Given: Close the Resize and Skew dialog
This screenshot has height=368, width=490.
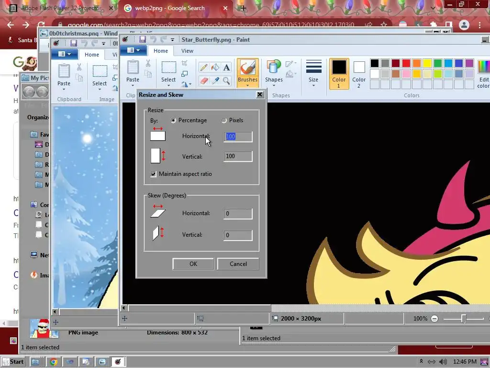Looking at the screenshot, I should 260,94.
